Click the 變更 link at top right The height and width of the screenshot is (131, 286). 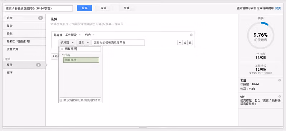[278, 8]
